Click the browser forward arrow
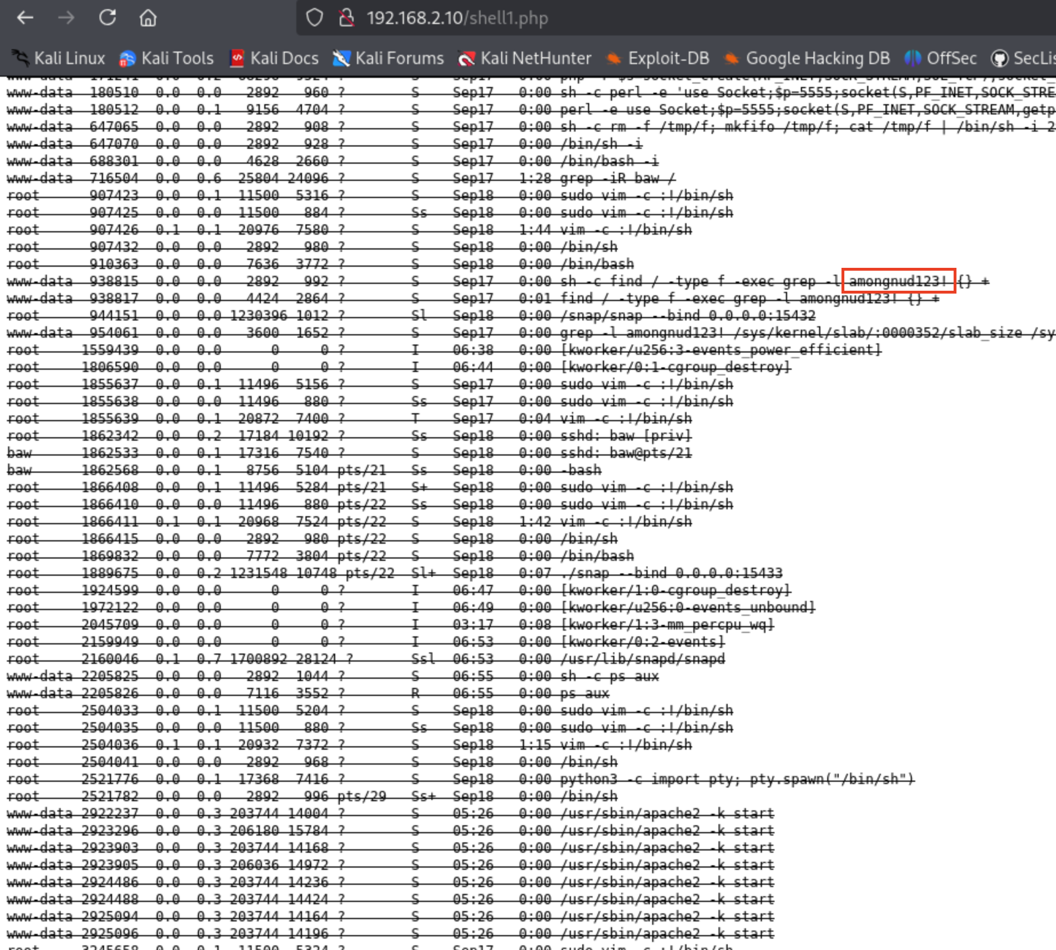 click(66, 18)
